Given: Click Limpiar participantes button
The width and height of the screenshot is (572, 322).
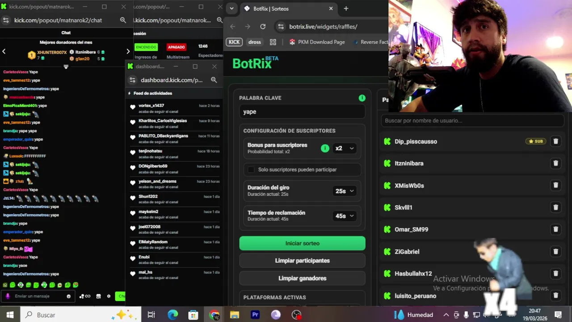Looking at the screenshot, I should pyautogui.click(x=302, y=261).
